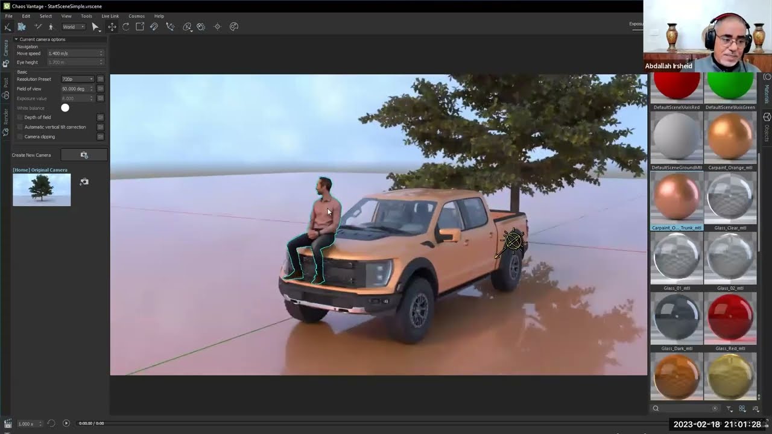Open the File menu

coord(8,16)
